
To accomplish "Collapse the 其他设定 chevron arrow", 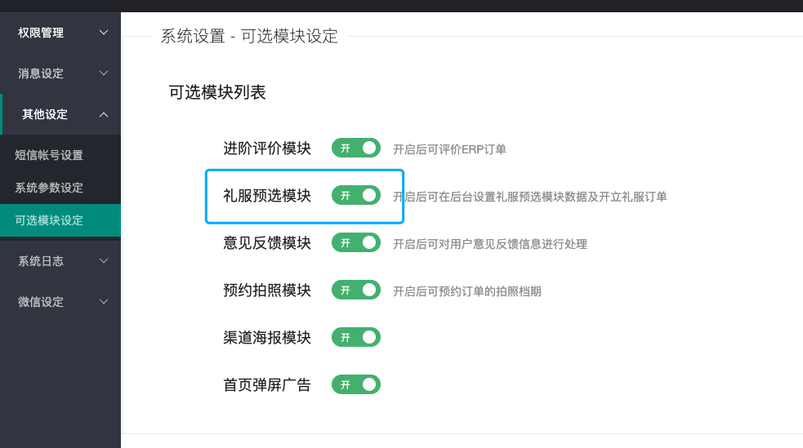I will tap(104, 114).
